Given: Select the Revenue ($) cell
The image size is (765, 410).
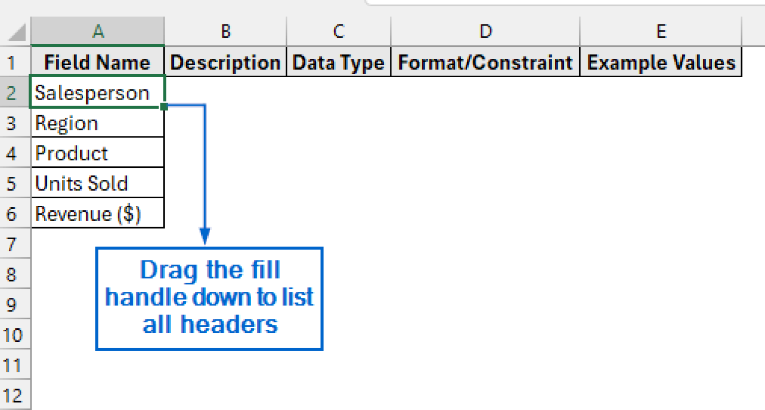Looking at the screenshot, I should [x=98, y=213].
